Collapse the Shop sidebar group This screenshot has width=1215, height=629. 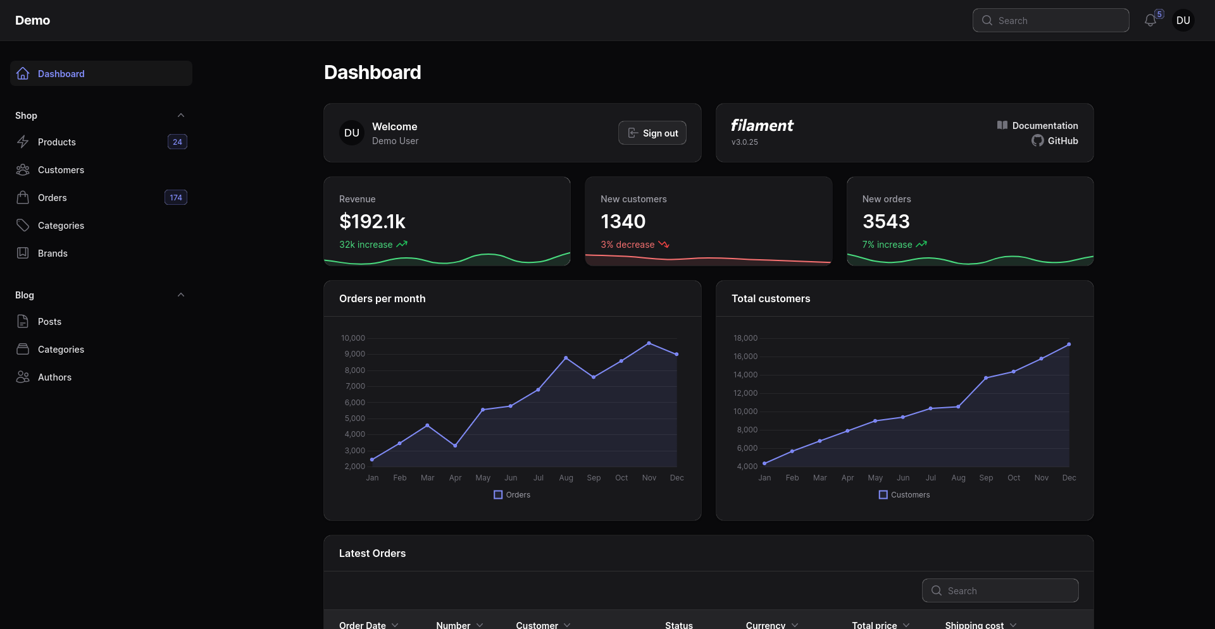(181, 116)
